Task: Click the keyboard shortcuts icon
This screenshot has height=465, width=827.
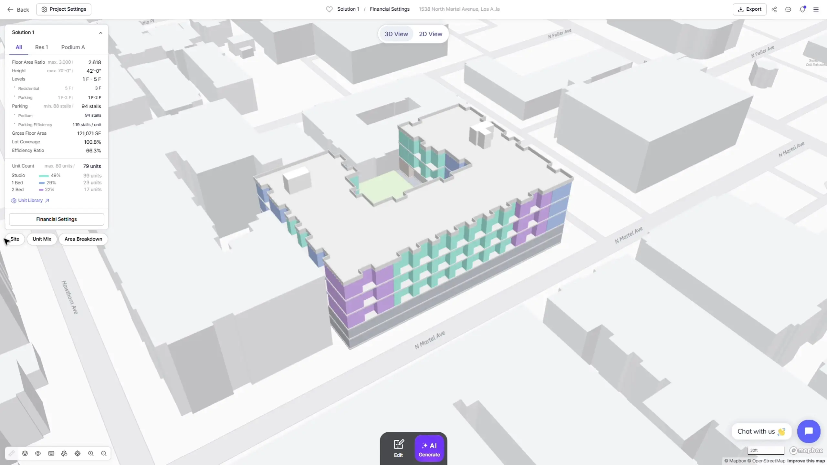Action: click(51, 453)
